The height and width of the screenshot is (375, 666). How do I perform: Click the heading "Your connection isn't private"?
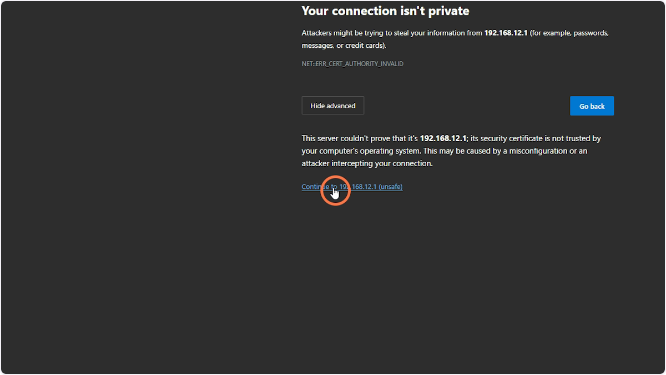tap(385, 11)
